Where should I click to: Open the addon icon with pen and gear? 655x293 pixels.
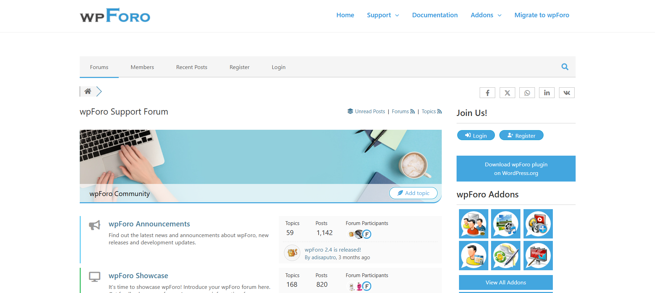click(x=506, y=255)
